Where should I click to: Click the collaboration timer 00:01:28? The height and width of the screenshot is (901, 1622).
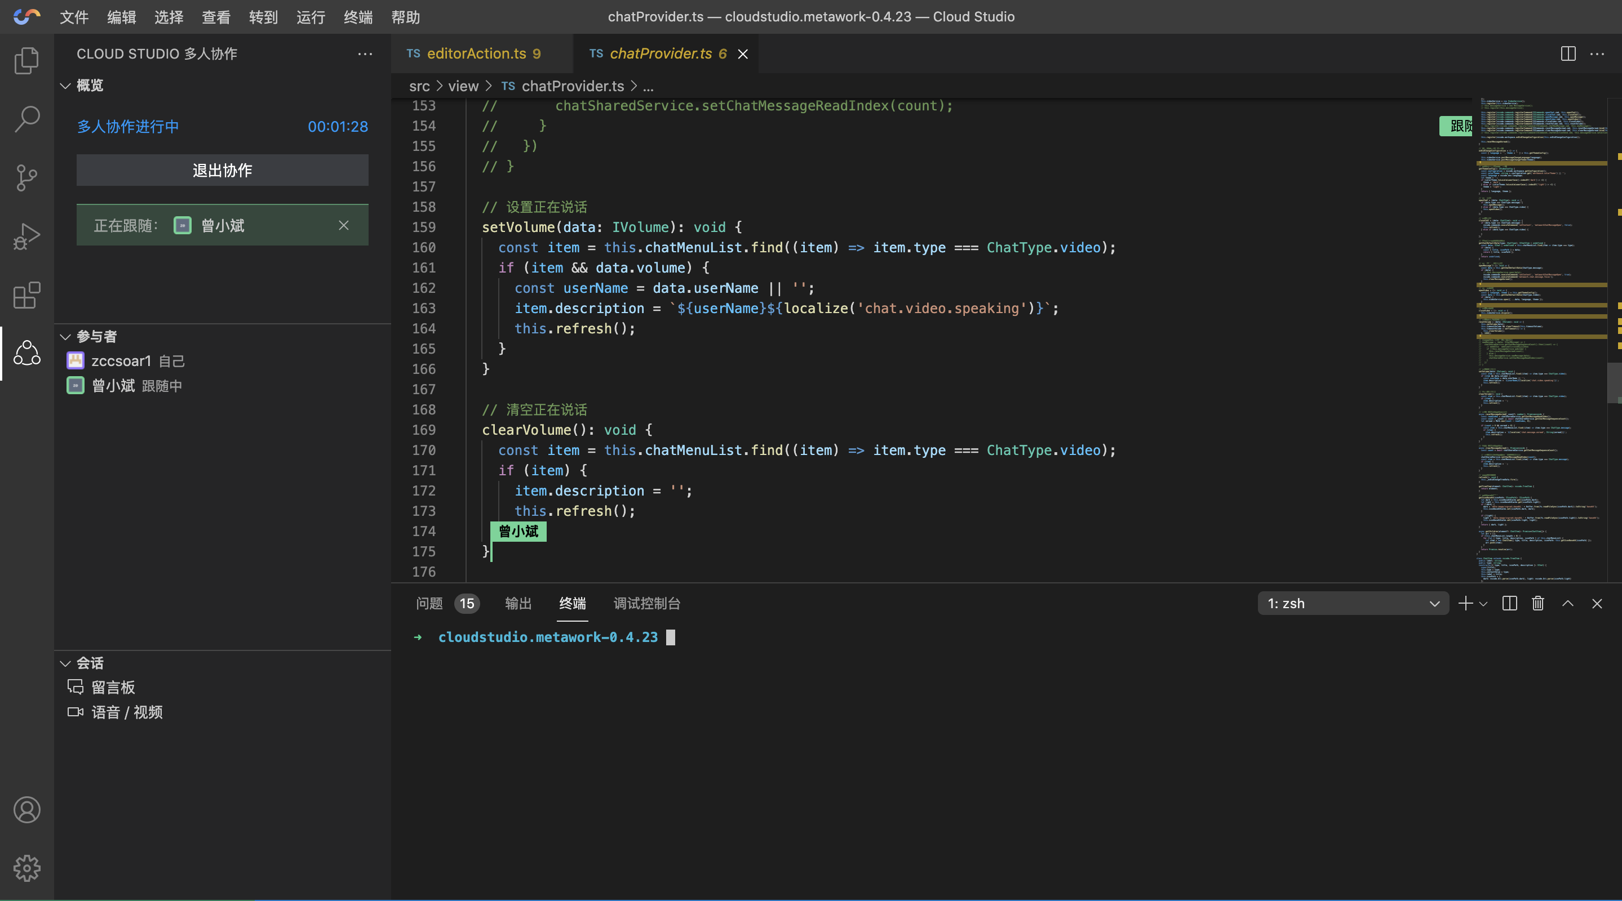(x=338, y=127)
